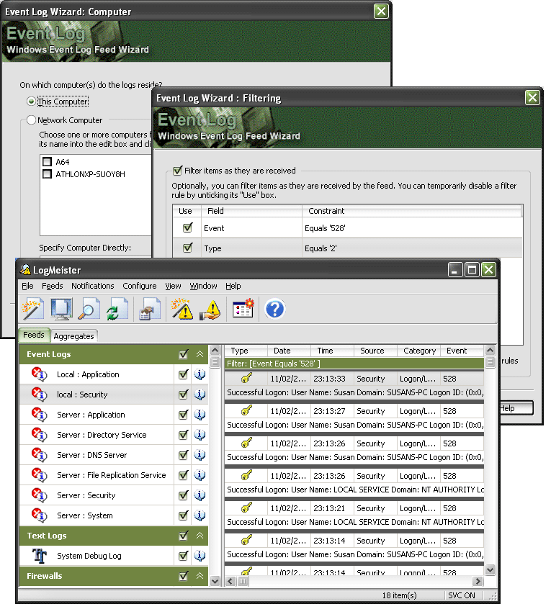Click the export document toolbar icon

pos(150,309)
